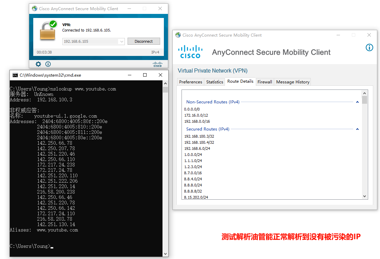Click the route list scrollbar up arrow

[x=364, y=93]
